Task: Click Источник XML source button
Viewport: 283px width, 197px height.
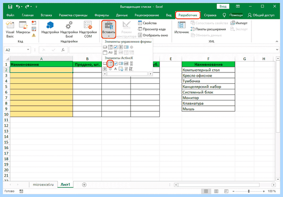Action: click(182, 27)
